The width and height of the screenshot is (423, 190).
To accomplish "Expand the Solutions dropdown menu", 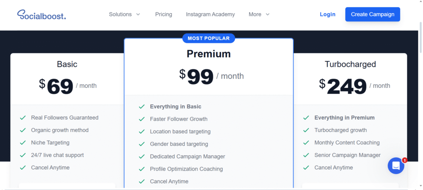I will point(124,14).
